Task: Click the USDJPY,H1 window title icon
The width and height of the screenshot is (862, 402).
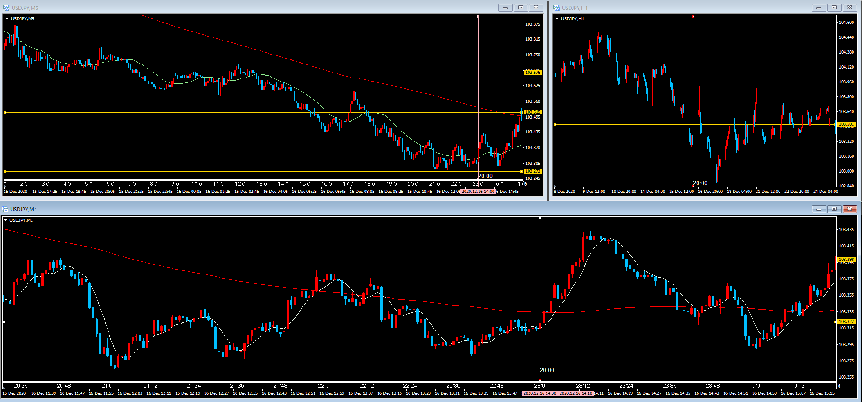Action: (x=556, y=8)
